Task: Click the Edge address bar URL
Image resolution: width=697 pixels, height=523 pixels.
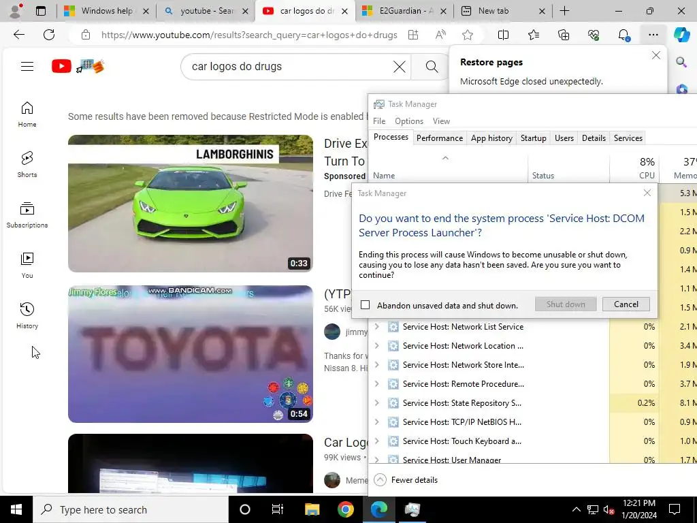Action: tap(249, 35)
